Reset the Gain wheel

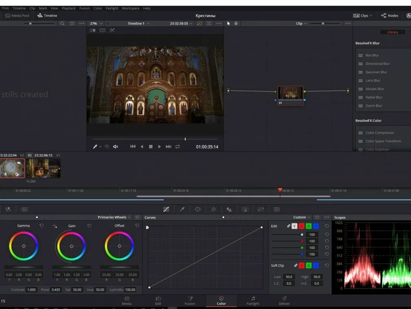point(90,225)
